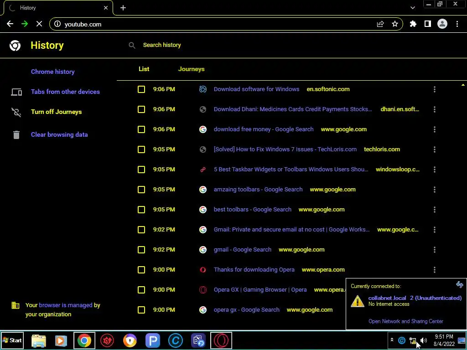The image size is (467, 350).
Task: Go back to the previous page
Action: coord(10,24)
